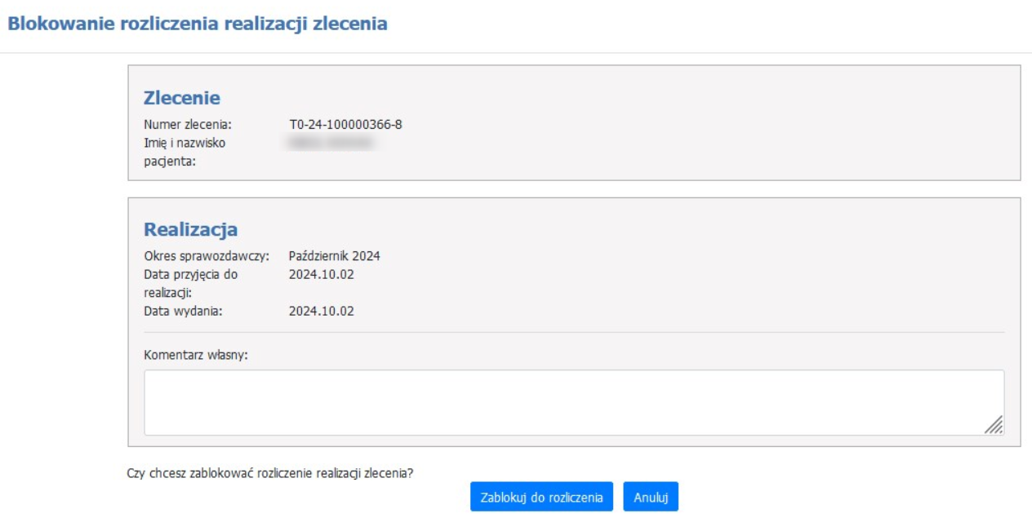Click the page title Blokowanie rozliczenia realizacji zlecenia
1032x518 pixels.
coord(197,24)
